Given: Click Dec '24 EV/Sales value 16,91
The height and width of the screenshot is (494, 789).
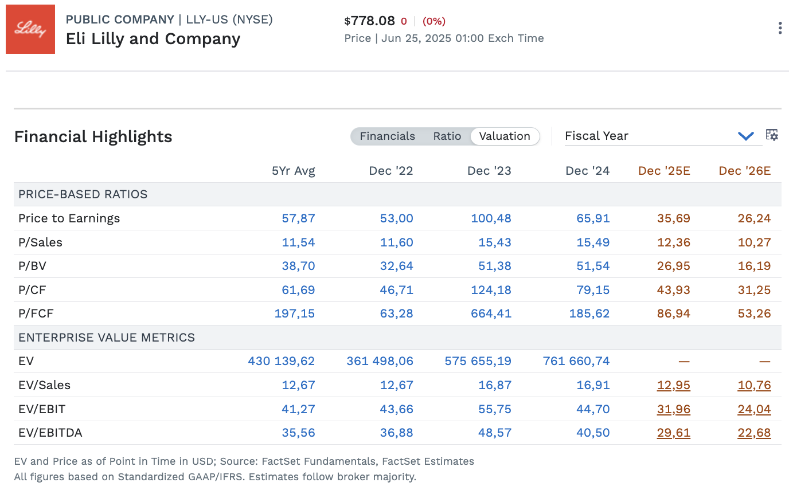Looking at the screenshot, I should [x=593, y=385].
